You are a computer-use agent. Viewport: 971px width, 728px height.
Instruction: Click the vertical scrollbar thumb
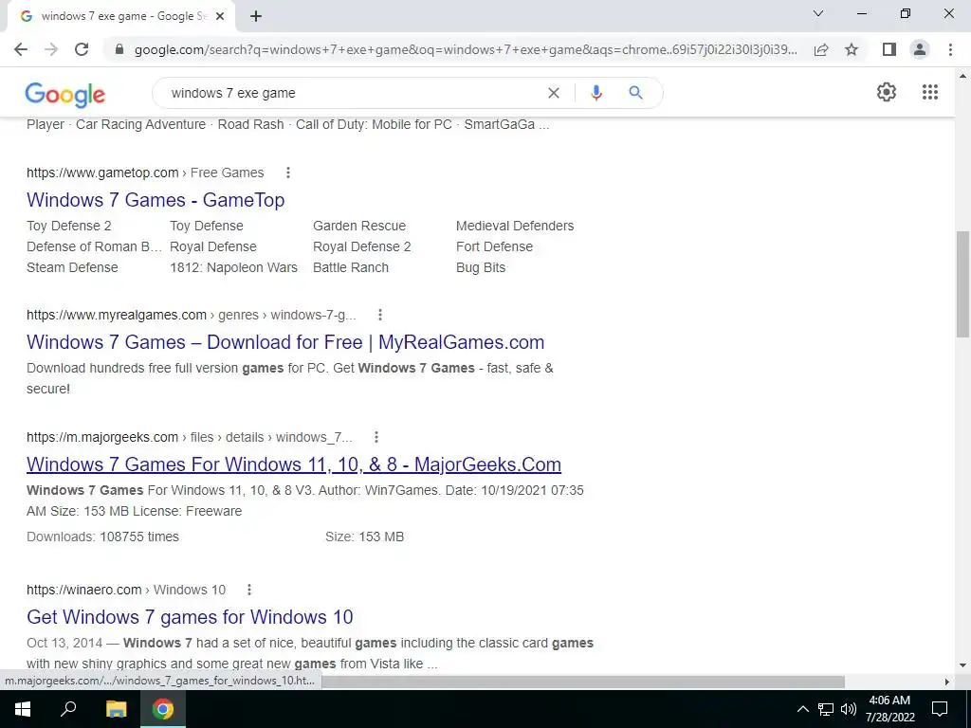962,284
